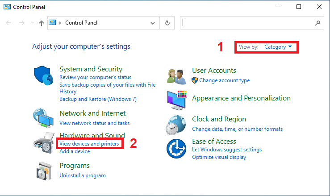The image size is (330, 196).
Task: Open the Programs disc box icon
Action: point(44,170)
